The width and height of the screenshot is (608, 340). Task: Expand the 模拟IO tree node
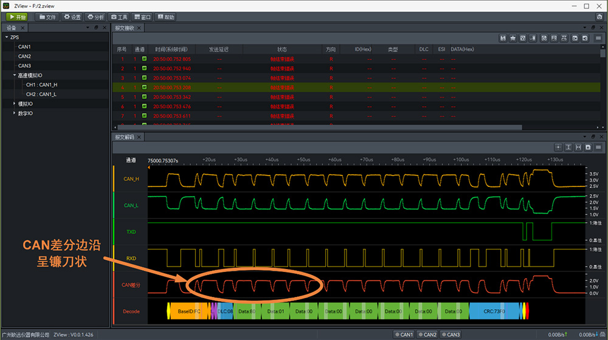click(14, 104)
